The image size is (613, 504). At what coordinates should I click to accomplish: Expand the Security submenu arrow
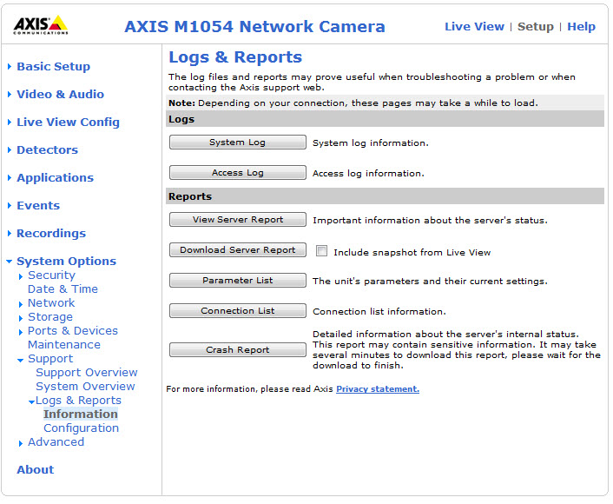(21, 277)
